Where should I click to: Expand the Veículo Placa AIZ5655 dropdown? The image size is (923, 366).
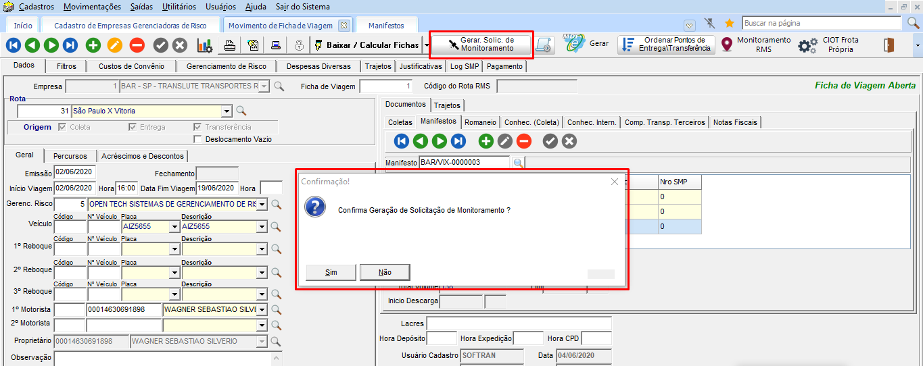click(x=174, y=227)
